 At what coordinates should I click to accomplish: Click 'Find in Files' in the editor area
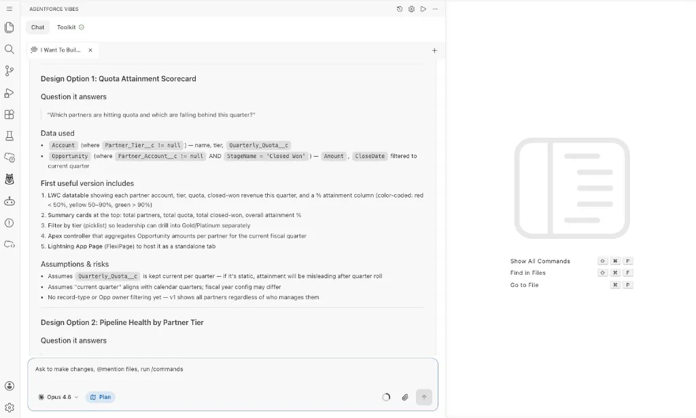coord(527,273)
